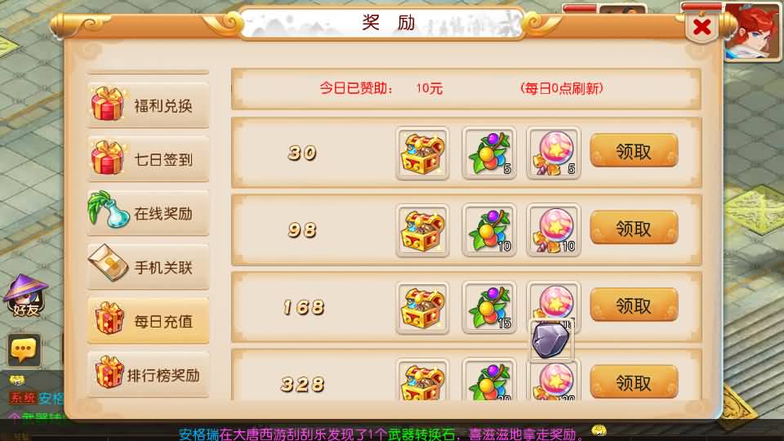Viewport: 784px width, 441px height.
Task: Claim the 30 tier reward with 领取
Action: (634, 152)
